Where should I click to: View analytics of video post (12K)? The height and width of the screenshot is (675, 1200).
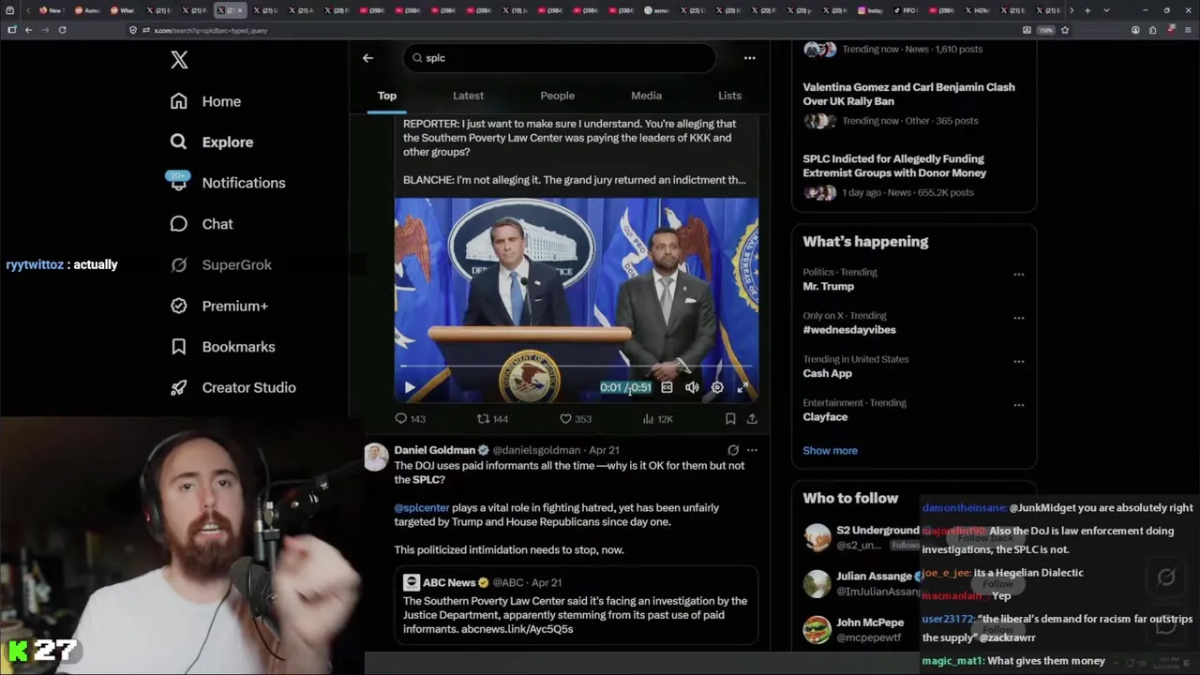(x=657, y=419)
